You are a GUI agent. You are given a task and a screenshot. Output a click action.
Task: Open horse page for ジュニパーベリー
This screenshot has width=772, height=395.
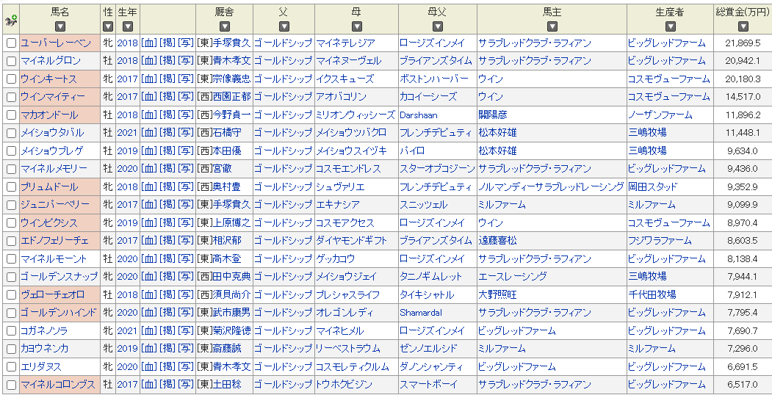[x=56, y=205]
